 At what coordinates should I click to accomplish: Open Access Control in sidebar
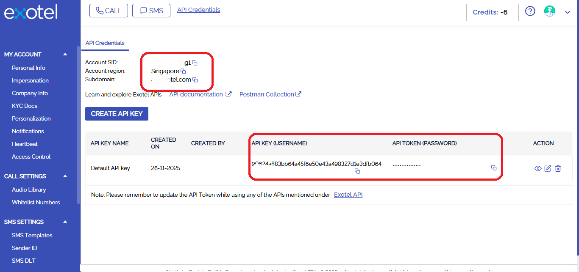click(31, 157)
